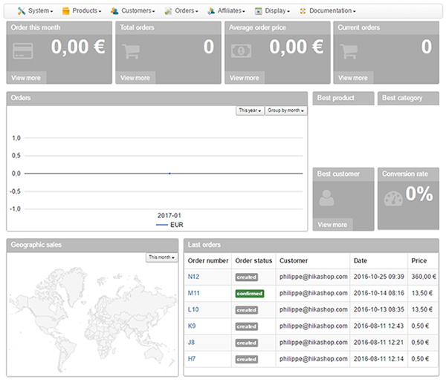
Task: Click the EUR legend entry
Action: click(x=169, y=225)
